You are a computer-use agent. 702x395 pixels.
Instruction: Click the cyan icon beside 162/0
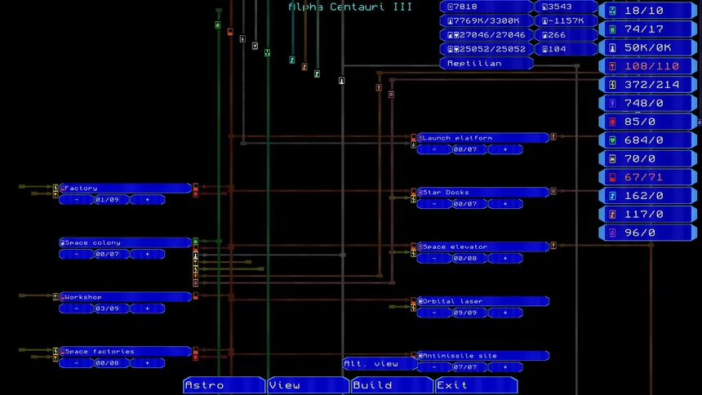[x=612, y=196]
